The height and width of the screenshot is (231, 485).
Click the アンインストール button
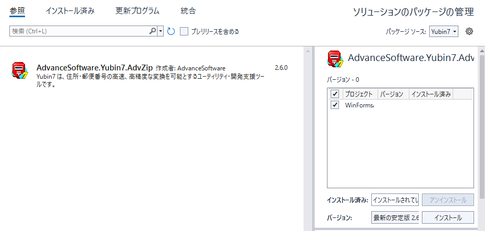tap(448, 200)
